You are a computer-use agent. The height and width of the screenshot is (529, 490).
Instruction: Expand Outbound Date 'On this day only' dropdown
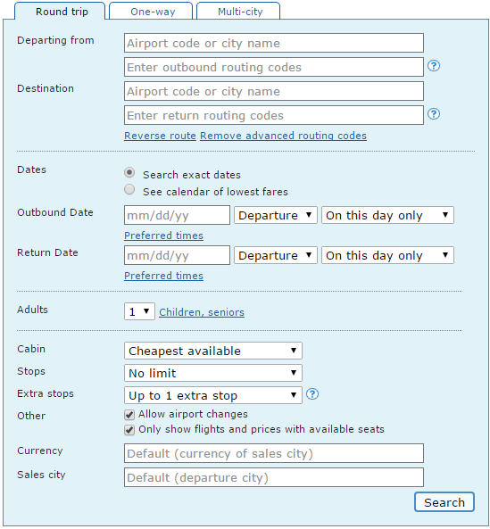click(387, 215)
